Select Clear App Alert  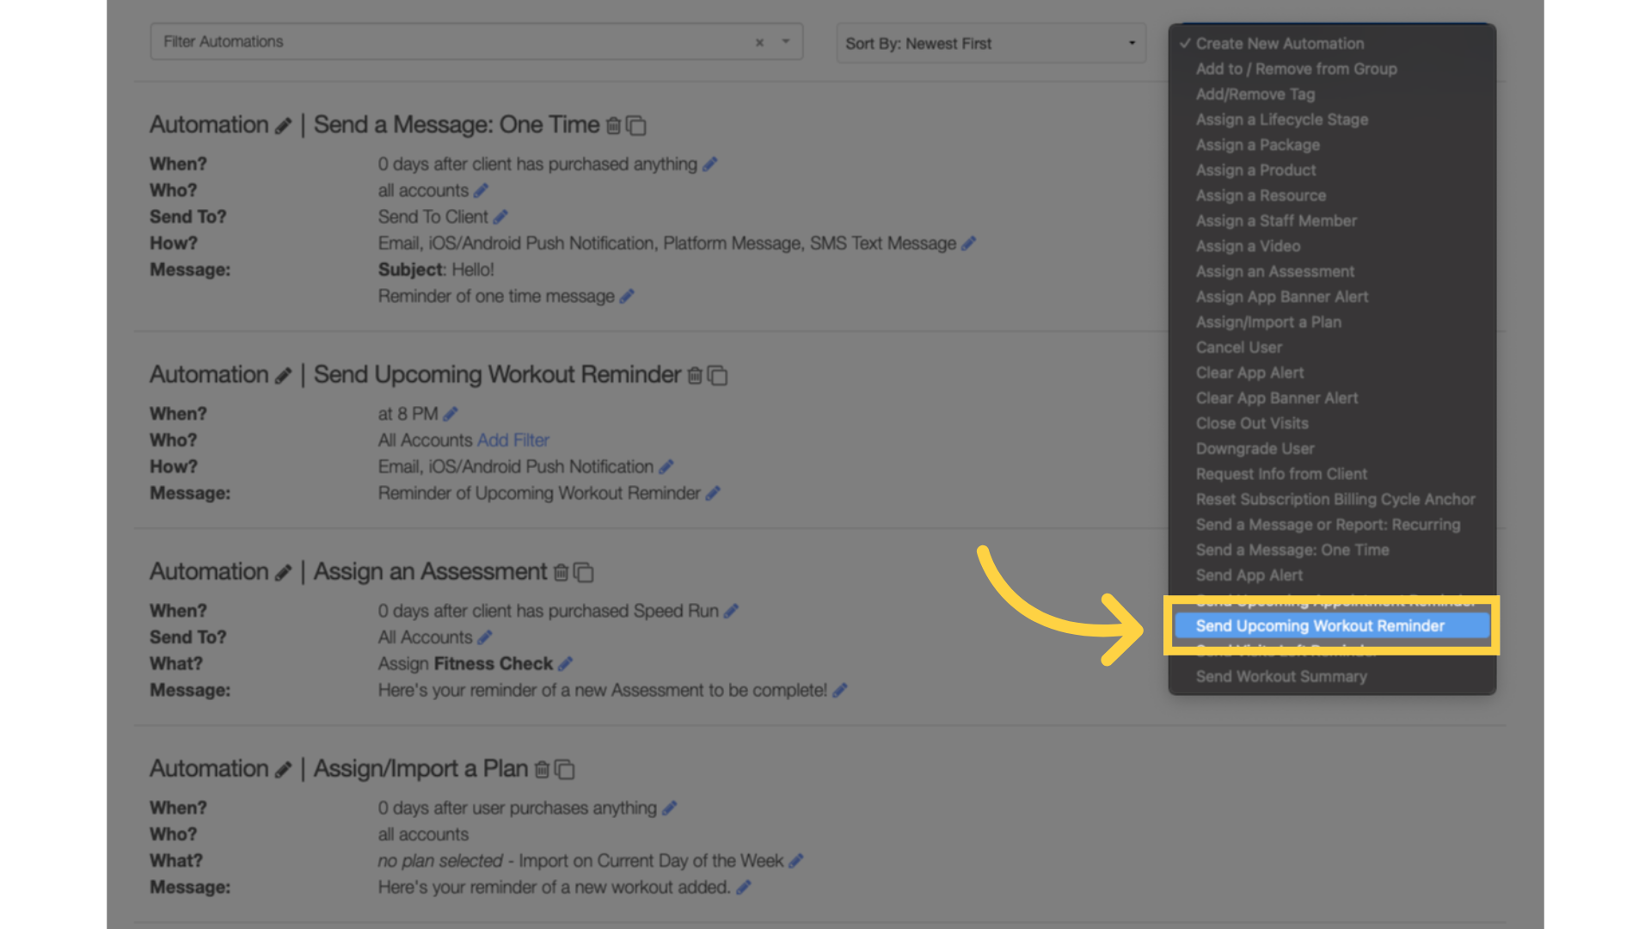(x=1332, y=373)
